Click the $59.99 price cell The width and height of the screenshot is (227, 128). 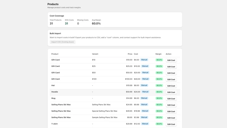[129, 92]
